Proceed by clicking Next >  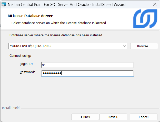pos(113,117)
